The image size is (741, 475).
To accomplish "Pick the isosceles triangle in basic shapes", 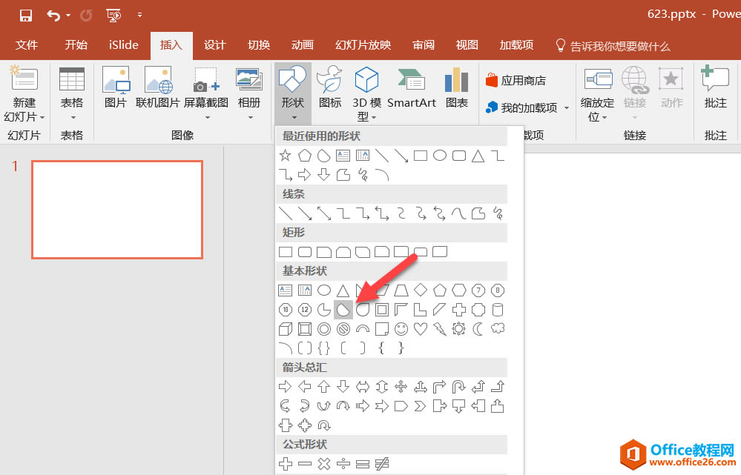I will tap(343, 290).
